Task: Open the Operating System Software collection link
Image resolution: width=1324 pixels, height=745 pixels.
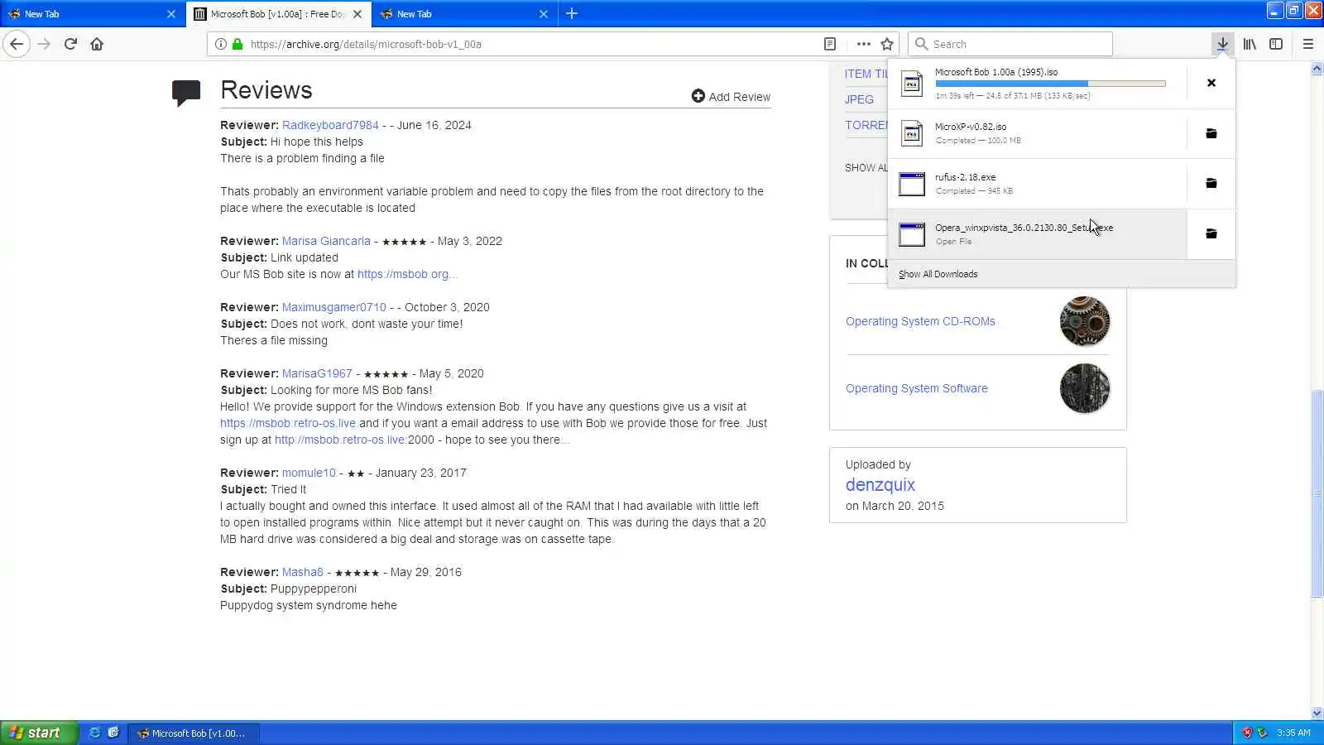Action: pyautogui.click(x=917, y=388)
